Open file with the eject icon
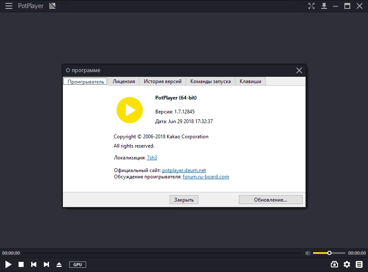This screenshot has height=272, width=368. coord(59,264)
